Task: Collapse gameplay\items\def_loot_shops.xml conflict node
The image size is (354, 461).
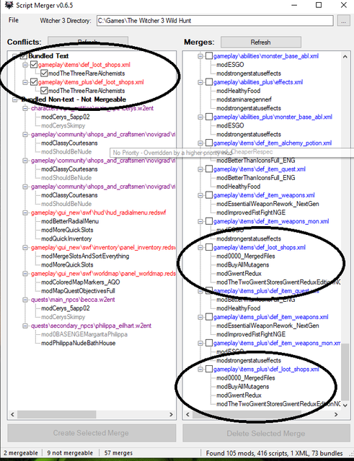Action: click(25, 65)
